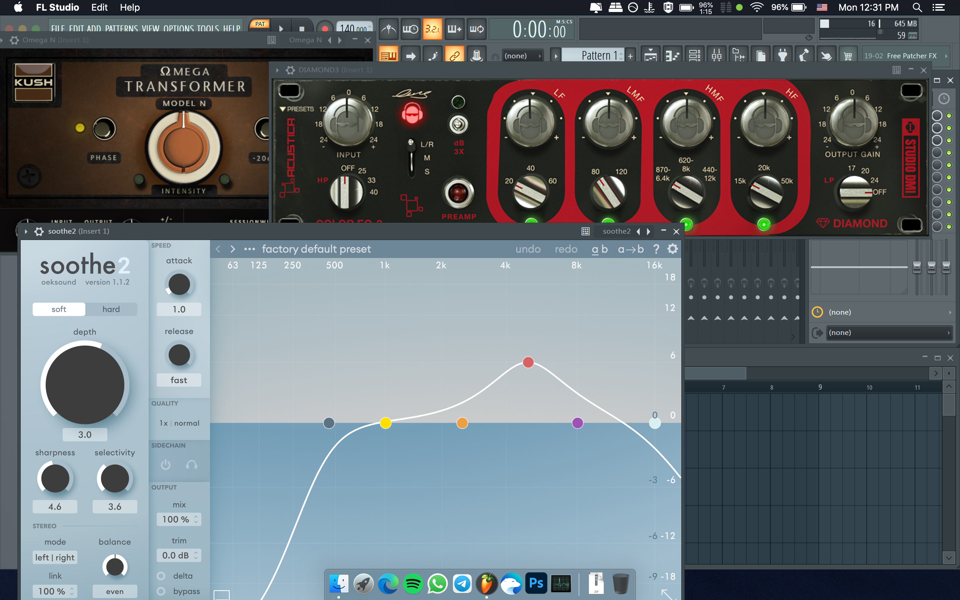Open the stereo mode left | right dropdown

(x=55, y=558)
